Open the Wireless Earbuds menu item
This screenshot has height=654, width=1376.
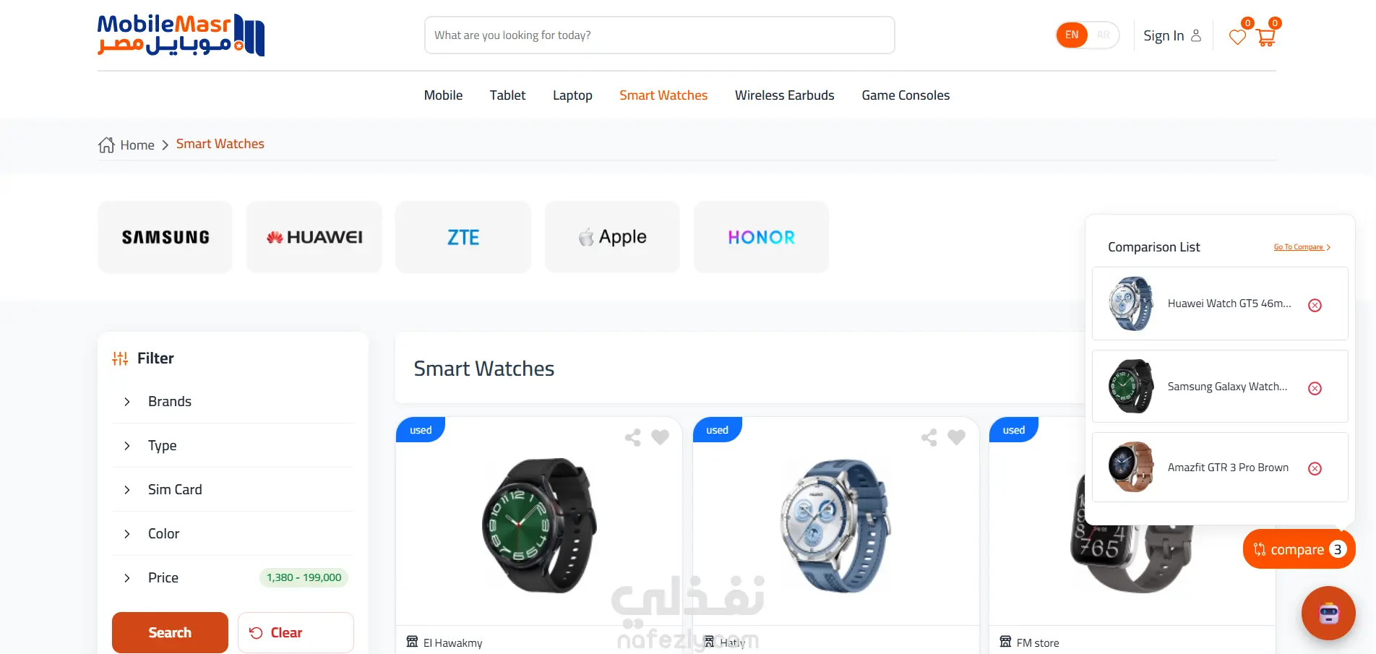coord(784,95)
